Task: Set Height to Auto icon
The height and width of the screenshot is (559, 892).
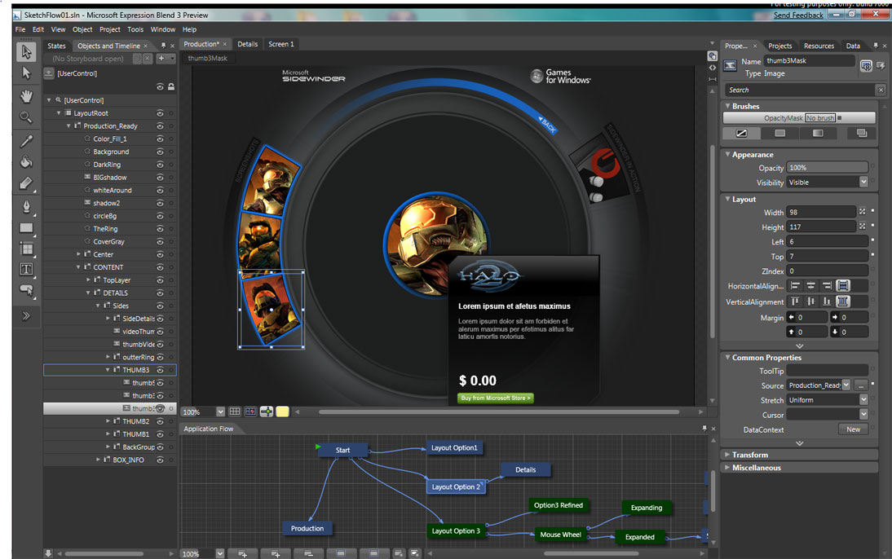Action: pyautogui.click(x=863, y=227)
